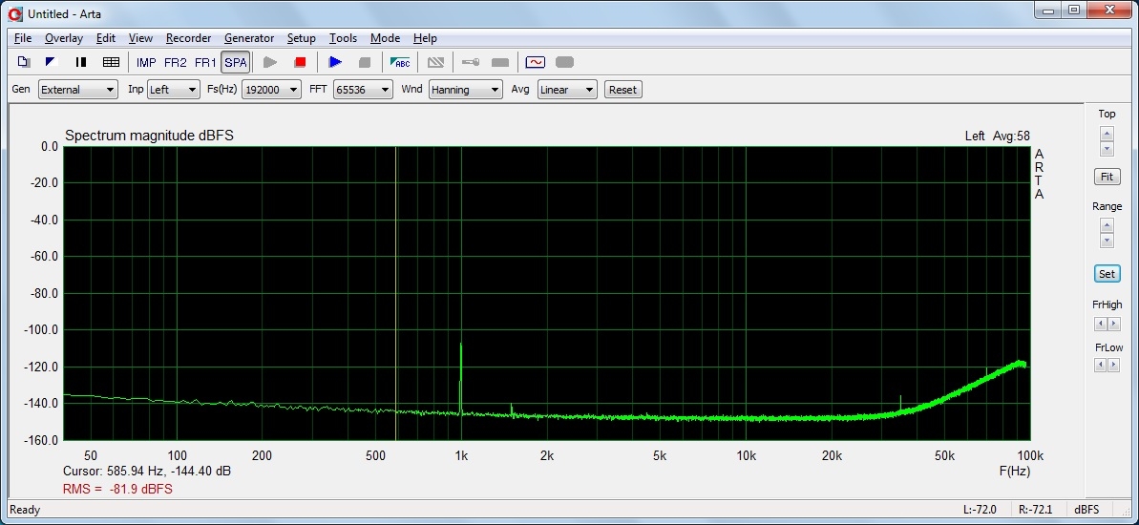Stop recording with the red square
Viewport: 1139px width, 525px height.
(x=300, y=62)
